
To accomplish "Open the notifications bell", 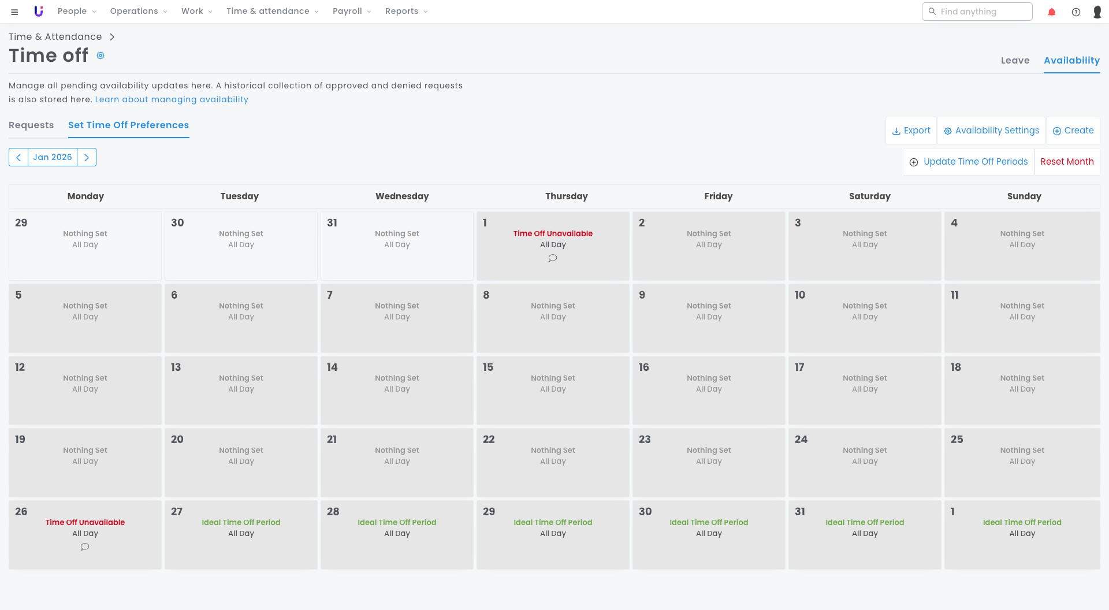I will coord(1052,12).
